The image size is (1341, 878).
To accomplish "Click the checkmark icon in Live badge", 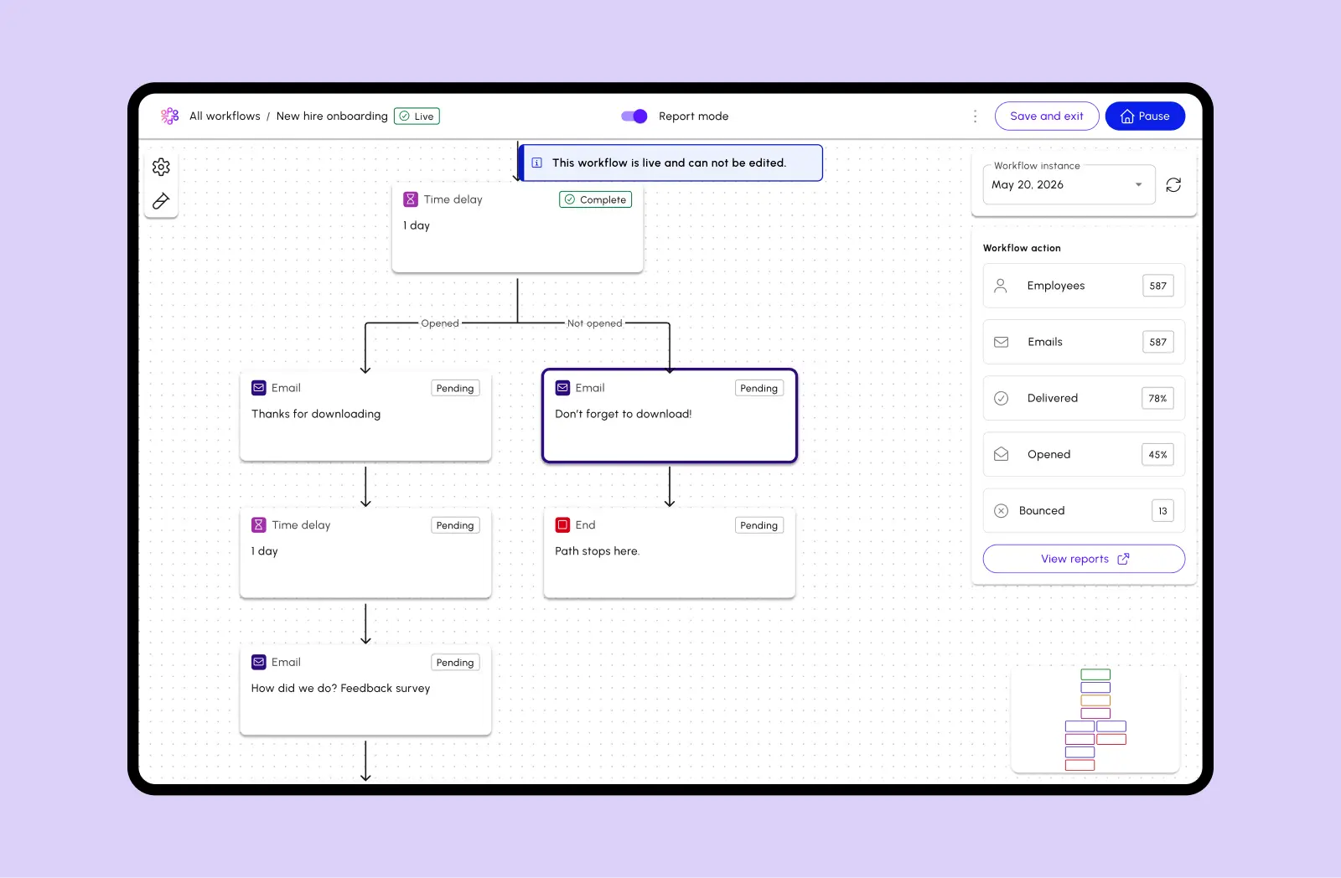I will coord(405,116).
